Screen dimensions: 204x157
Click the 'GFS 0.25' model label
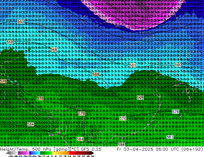coord(91,149)
